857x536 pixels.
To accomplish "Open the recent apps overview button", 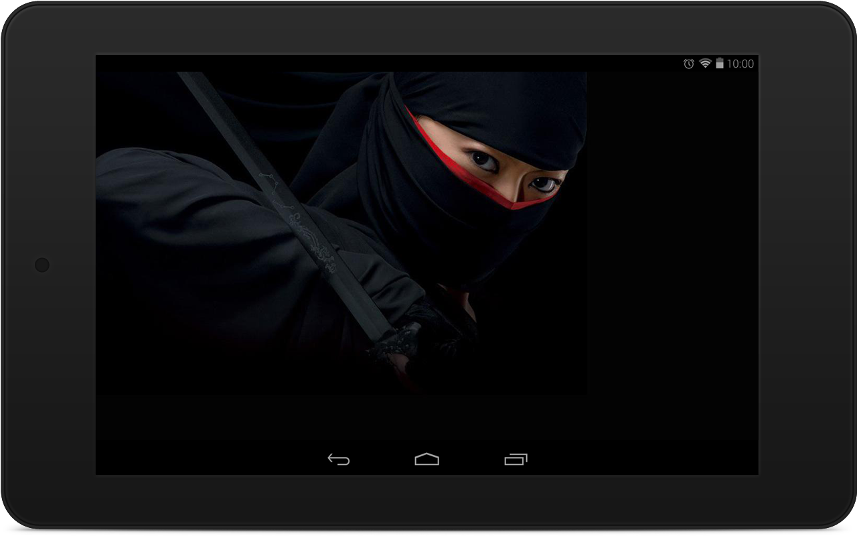I will (x=516, y=459).
